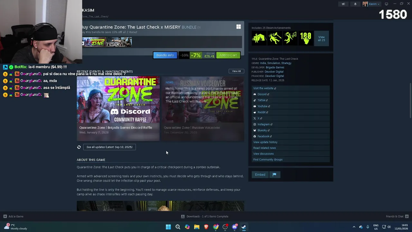Click View update history
This screenshot has width=412, height=232.
click(265, 142)
